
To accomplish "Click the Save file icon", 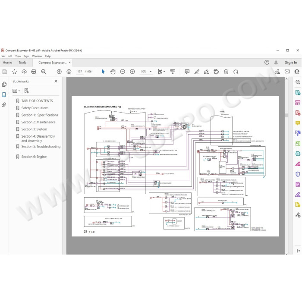I will coord(5,72).
